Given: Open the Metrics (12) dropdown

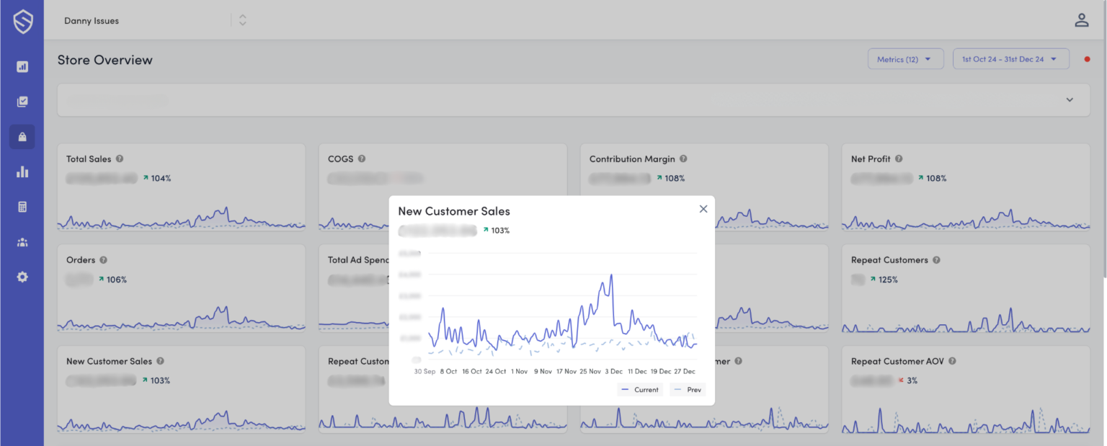Looking at the screenshot, I should (x=905, y=59).
